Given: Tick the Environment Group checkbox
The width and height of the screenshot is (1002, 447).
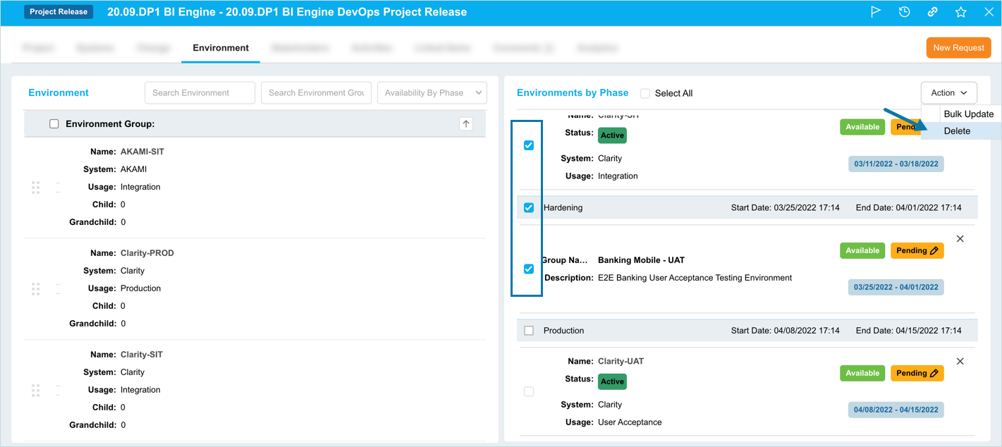Looking at the screenshot, I should [54, 124].
